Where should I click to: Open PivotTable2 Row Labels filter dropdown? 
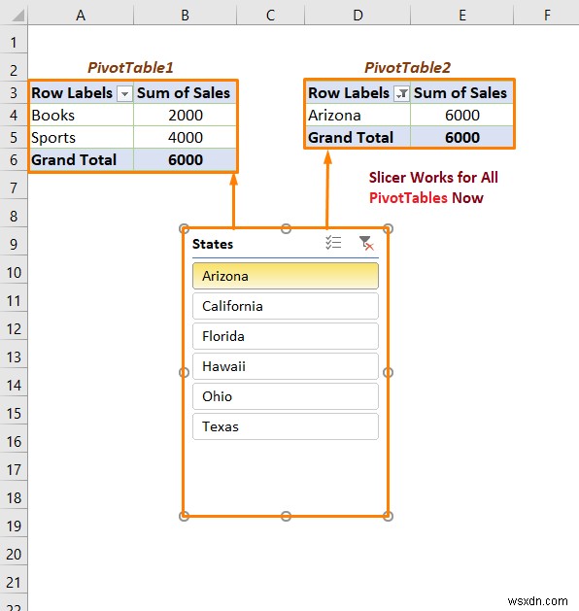click(402, 94)
